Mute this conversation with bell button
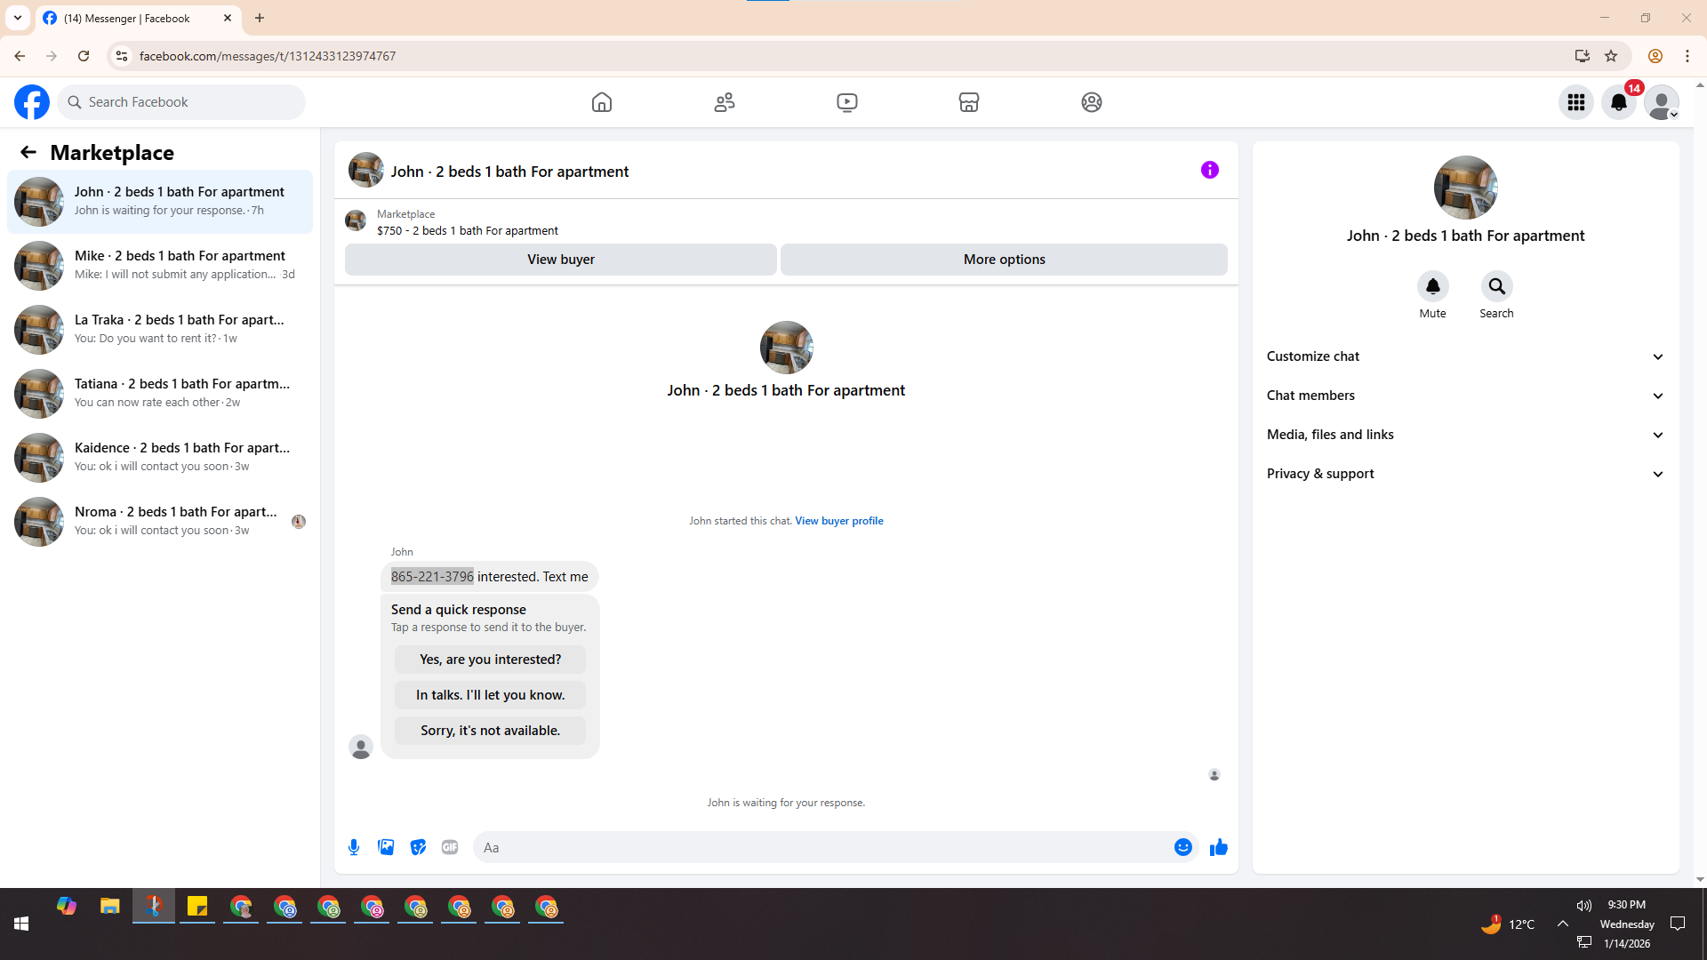This screenshot has height=960, width=1707. point(1432,286)
